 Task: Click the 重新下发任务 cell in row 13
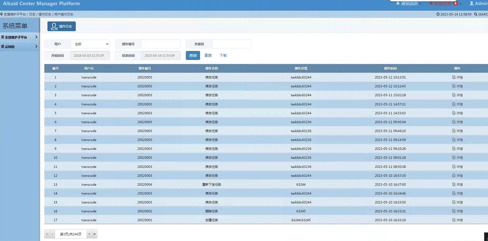(211, 185)
